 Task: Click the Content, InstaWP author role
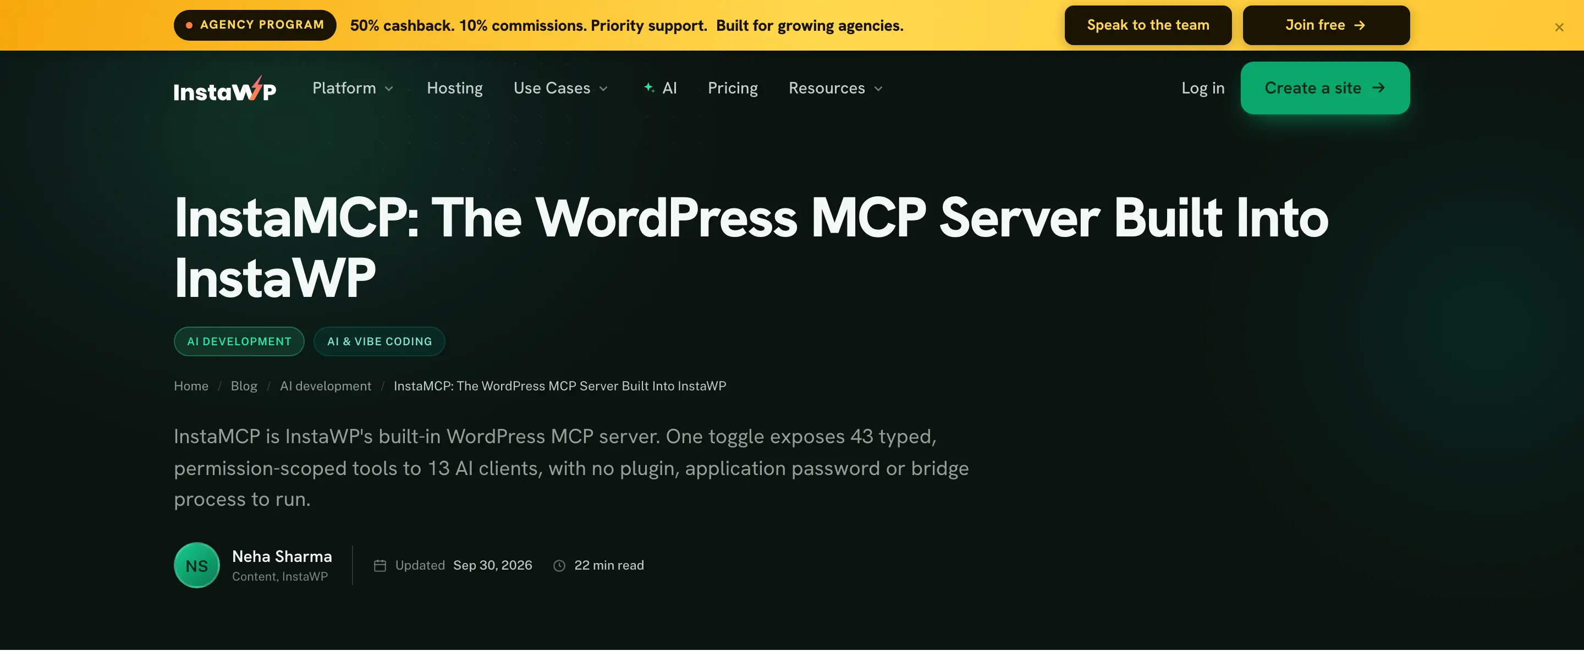280,577
